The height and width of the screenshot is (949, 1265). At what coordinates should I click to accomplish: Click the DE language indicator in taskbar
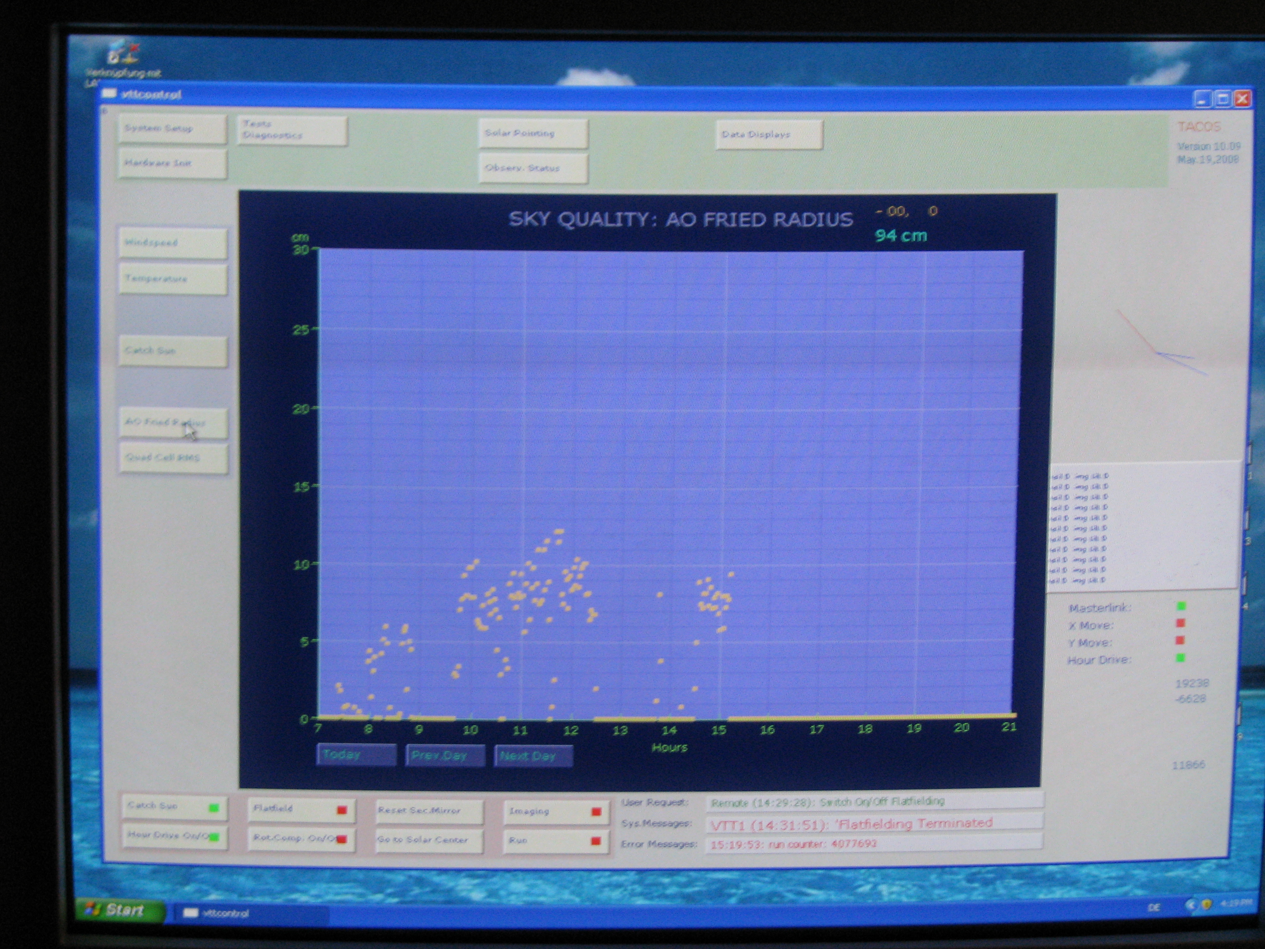click(x=1154, y=907)
